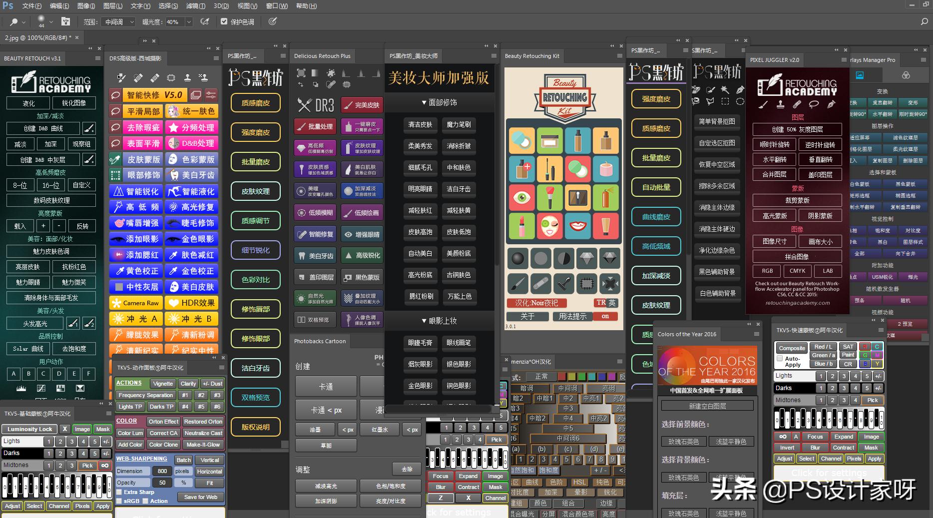
Task: Select the Delicious Retouch Plus panel tab
Action: point(322,56)
